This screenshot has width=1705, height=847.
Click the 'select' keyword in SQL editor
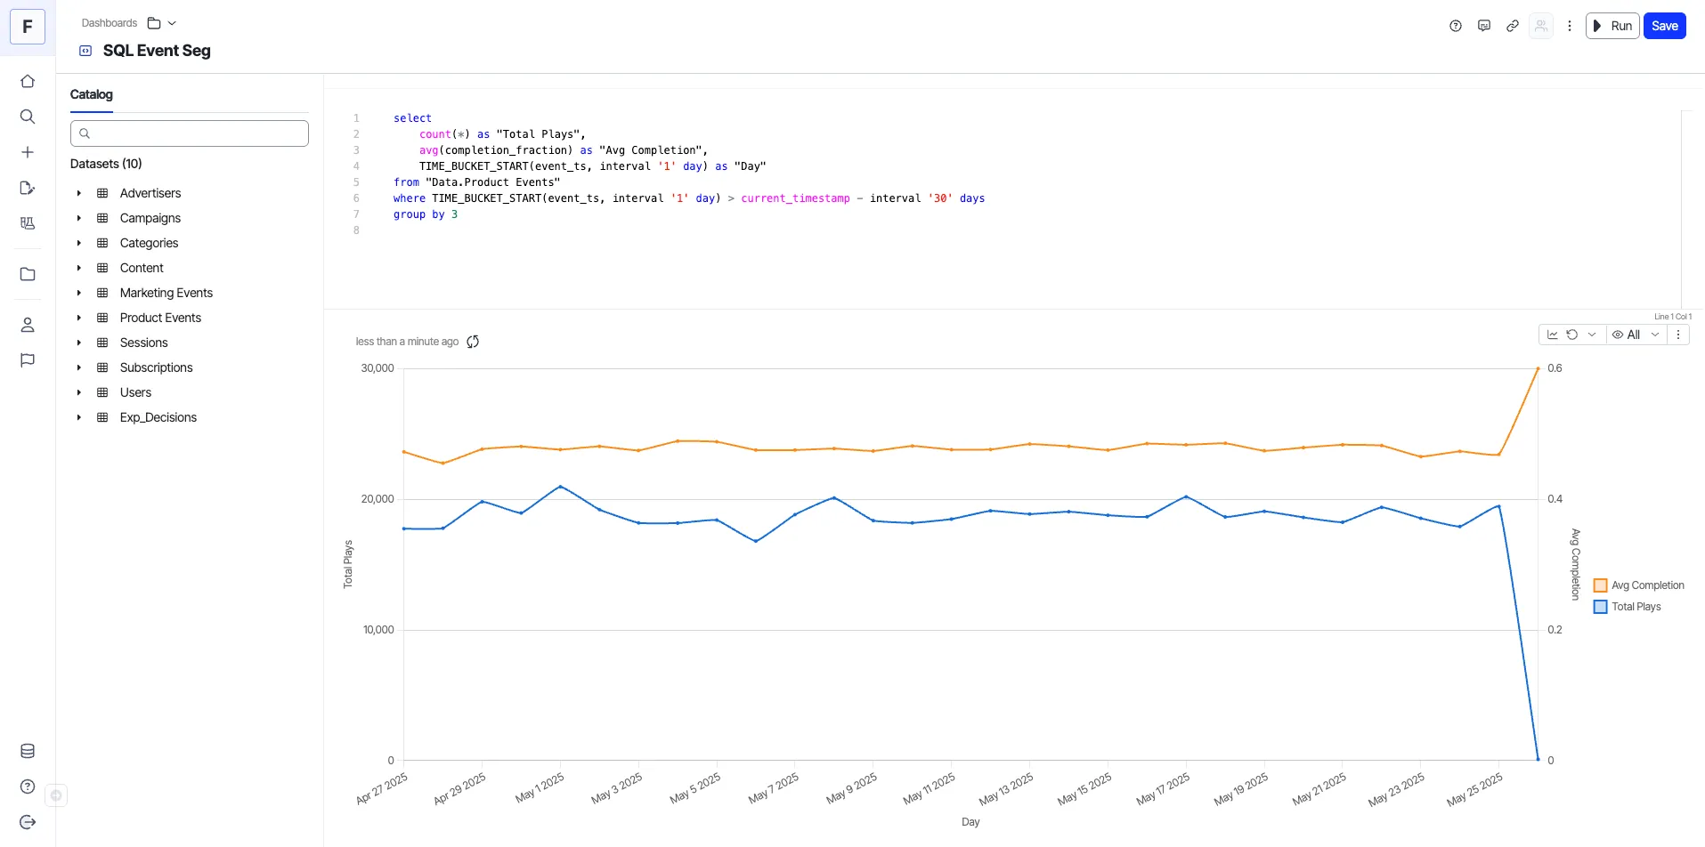[x=412, y=118]
